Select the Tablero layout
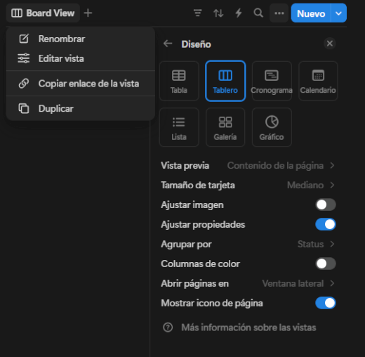Screen dimensions: 365x357 (225, 81)
